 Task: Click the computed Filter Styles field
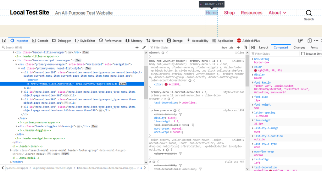275,54
